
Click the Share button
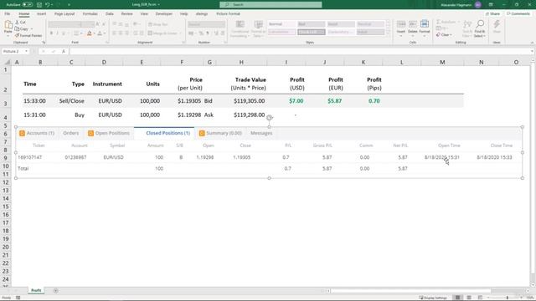tap(492, 14)
